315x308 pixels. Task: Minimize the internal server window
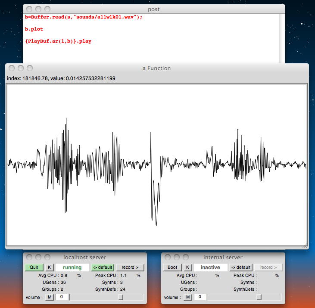(x=177, y=257)
